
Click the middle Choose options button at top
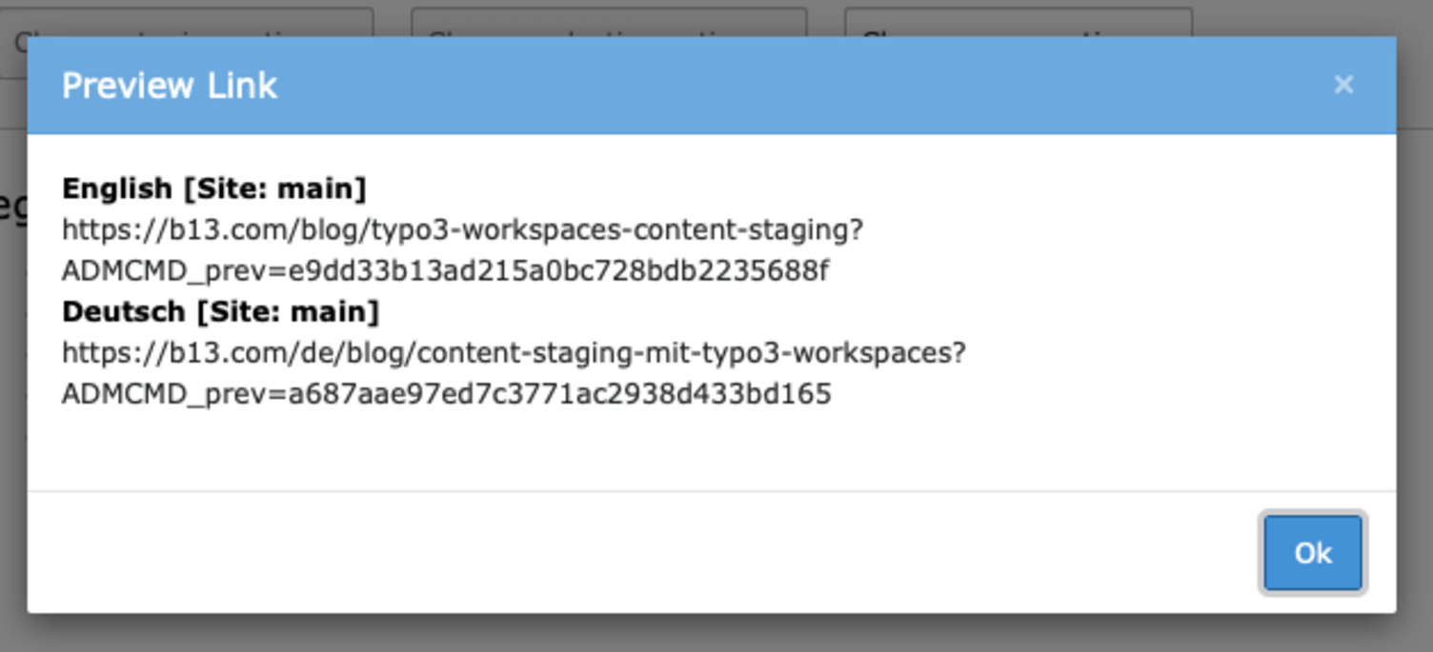(610, 21)
